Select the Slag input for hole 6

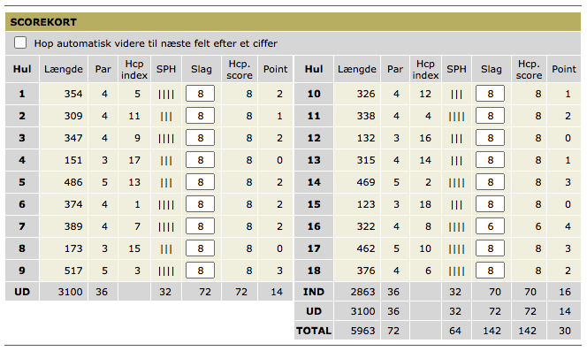tap(201, 204)
